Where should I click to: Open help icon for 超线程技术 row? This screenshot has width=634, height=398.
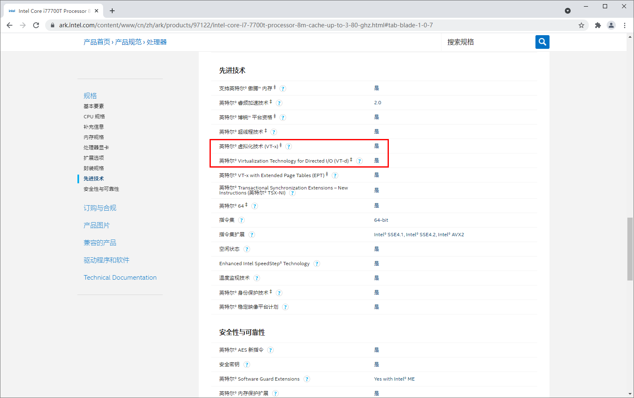[274, 132]
